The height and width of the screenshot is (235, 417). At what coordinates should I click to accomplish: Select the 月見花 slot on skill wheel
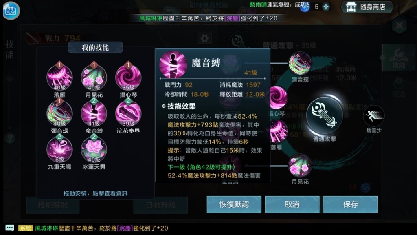[x=300, y=166]
